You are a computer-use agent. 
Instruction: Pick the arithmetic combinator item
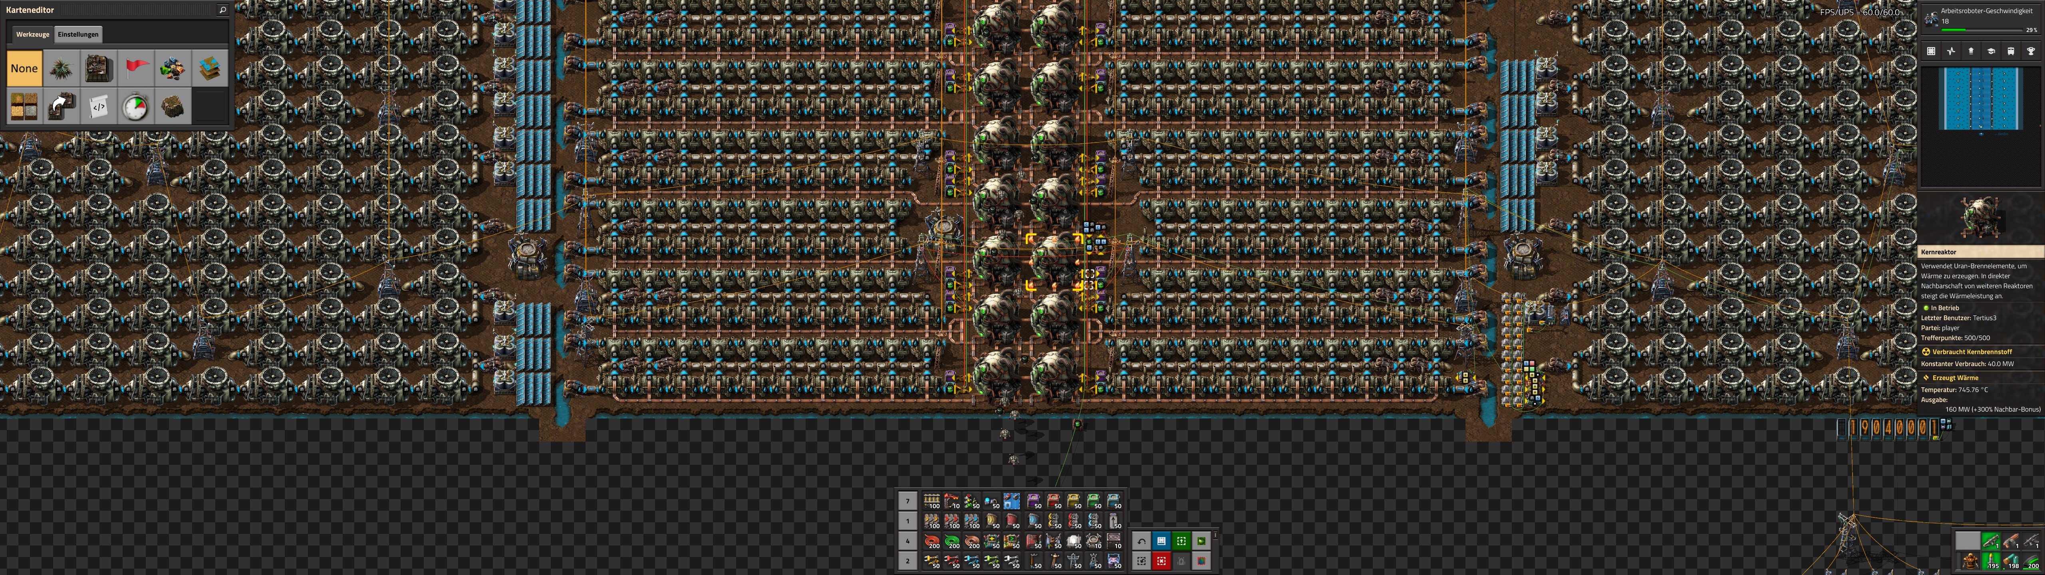coord(992,541)
